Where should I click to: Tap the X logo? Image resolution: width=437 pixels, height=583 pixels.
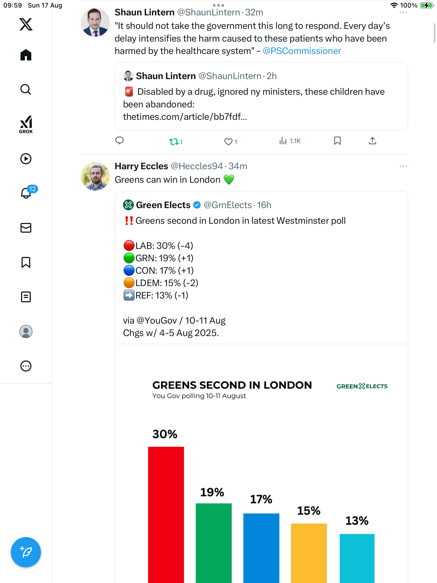[26, 24]
